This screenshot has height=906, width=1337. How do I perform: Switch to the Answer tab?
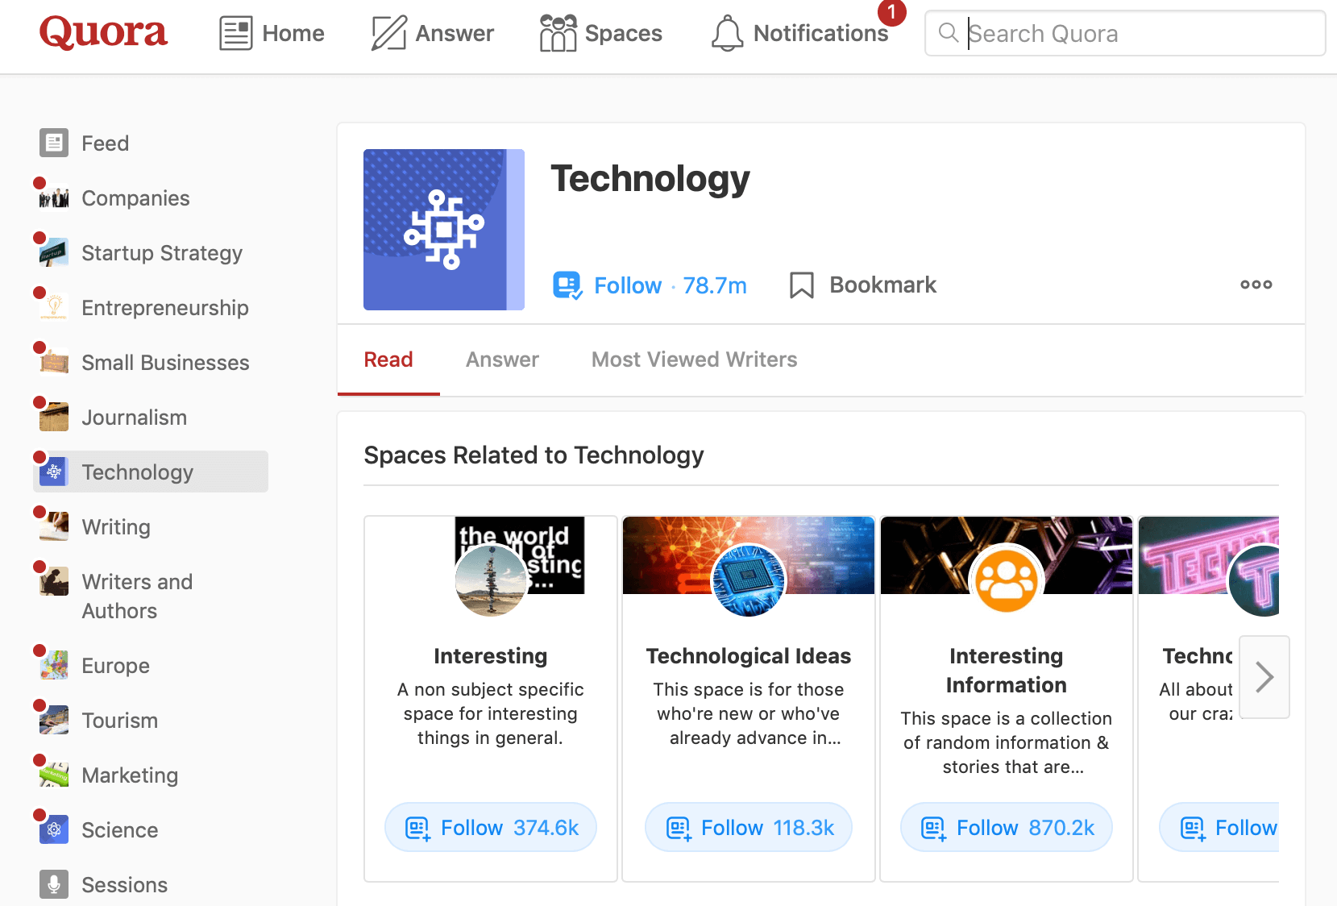(x=502, y=359)
